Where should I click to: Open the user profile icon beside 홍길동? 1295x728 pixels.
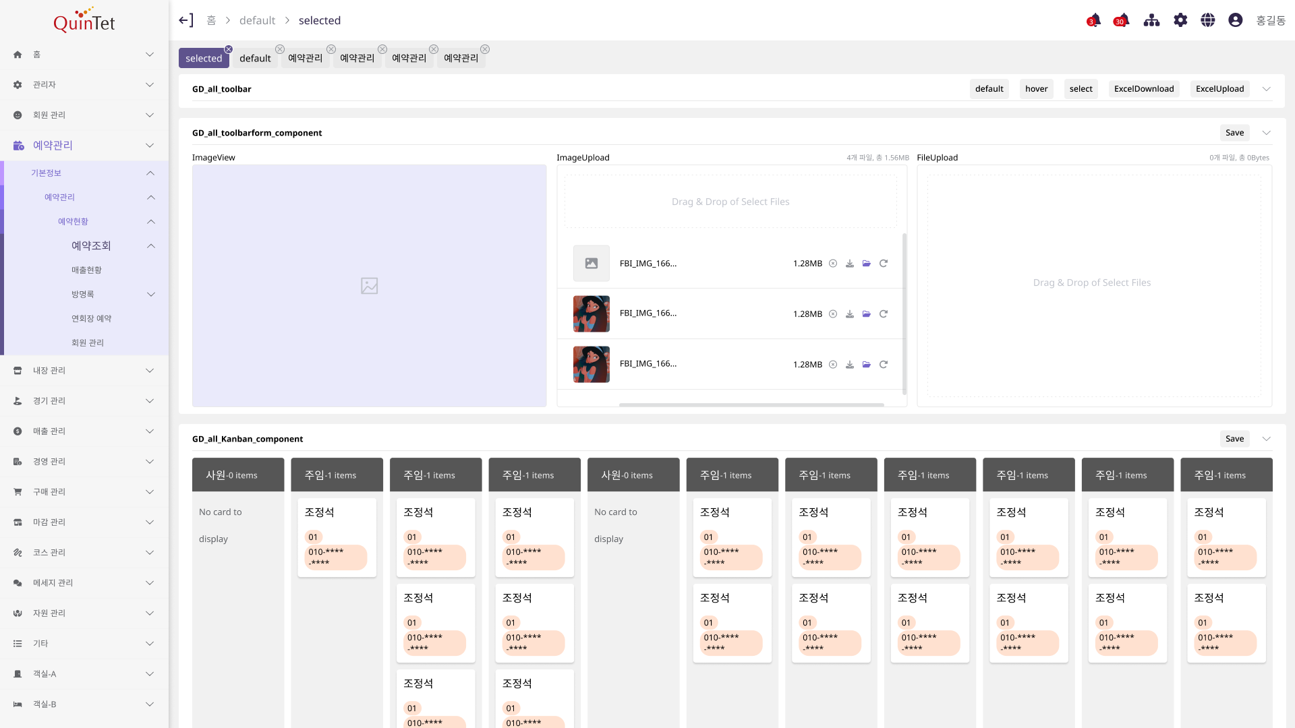[1235, 20]
